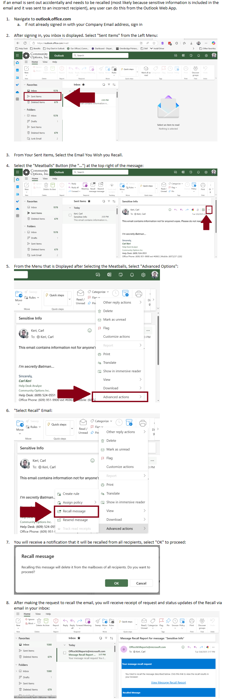Image resolution: width=225 pixels, height=699 pixels.
Task: Open the app launcher waffle in step 2 screenshot
Action: point(17,55)
